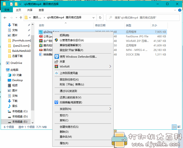The height and width of the screenshot is (148, 183).
Task: Open 下载 in quick access sidebar
Action: [15, 25]
